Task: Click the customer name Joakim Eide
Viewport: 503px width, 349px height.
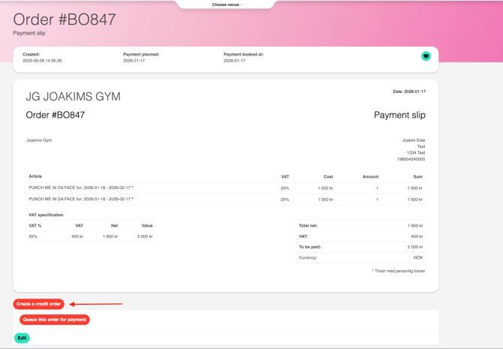Action: point(413,140)
